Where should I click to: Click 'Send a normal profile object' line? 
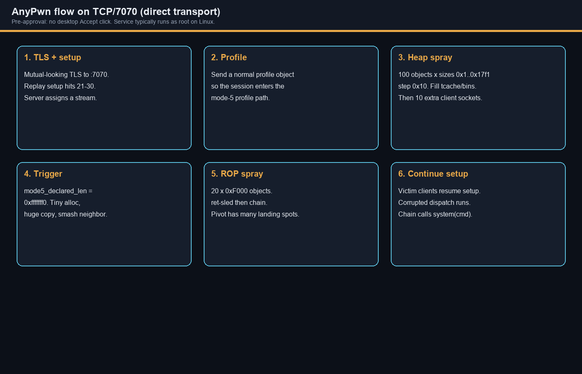pyautogui.click(x=252, y=74)
